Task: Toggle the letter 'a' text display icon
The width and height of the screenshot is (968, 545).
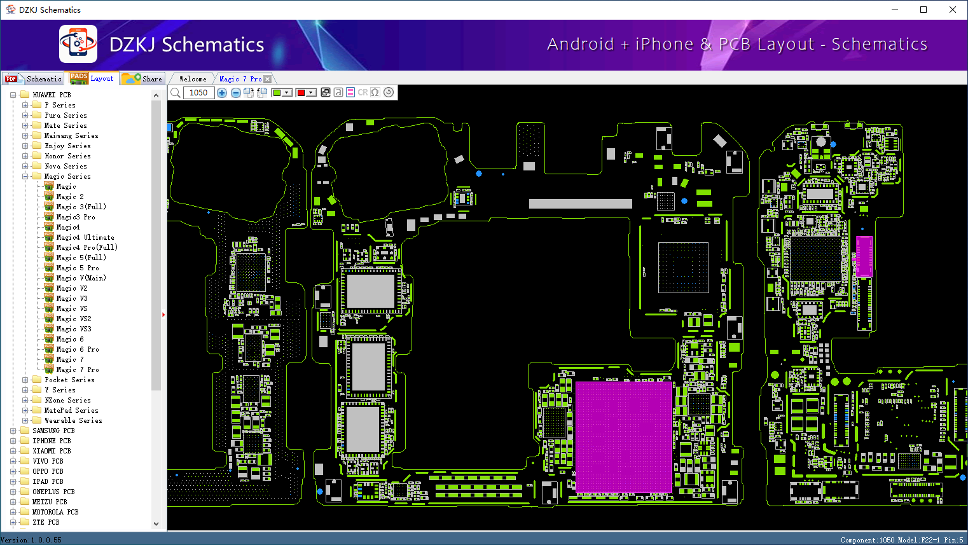Action: [338, 92]
